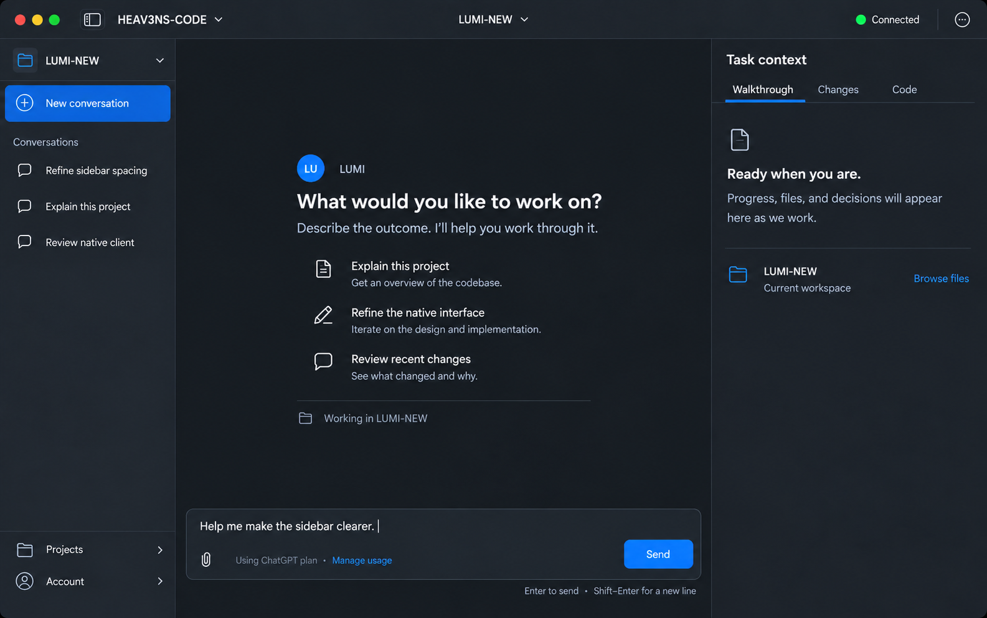The image size is (987, 618).
Task: Click the folder icon beside Current workspace
Action: [738, 274]
